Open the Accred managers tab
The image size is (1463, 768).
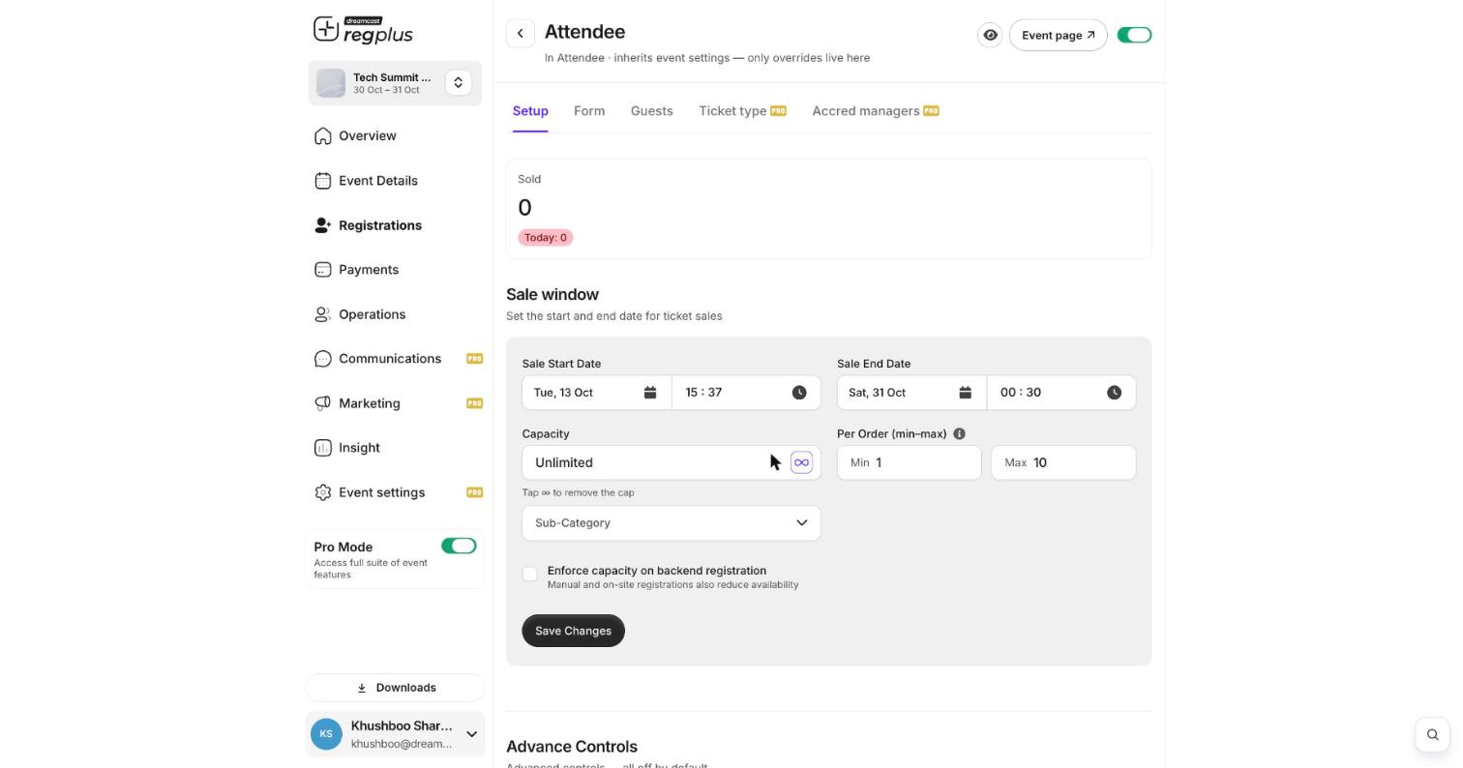[x=876, y=111]
